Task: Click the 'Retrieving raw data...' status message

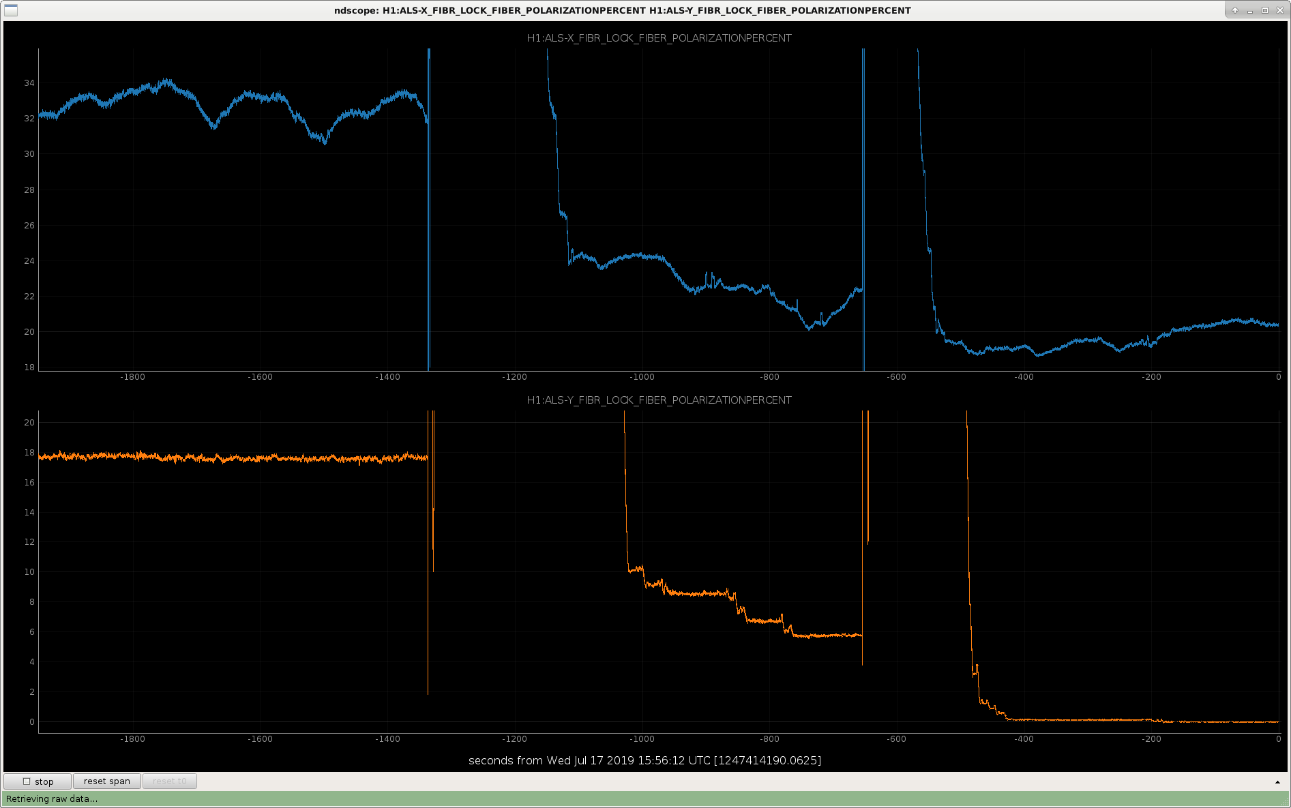Action: pos(52,799)
